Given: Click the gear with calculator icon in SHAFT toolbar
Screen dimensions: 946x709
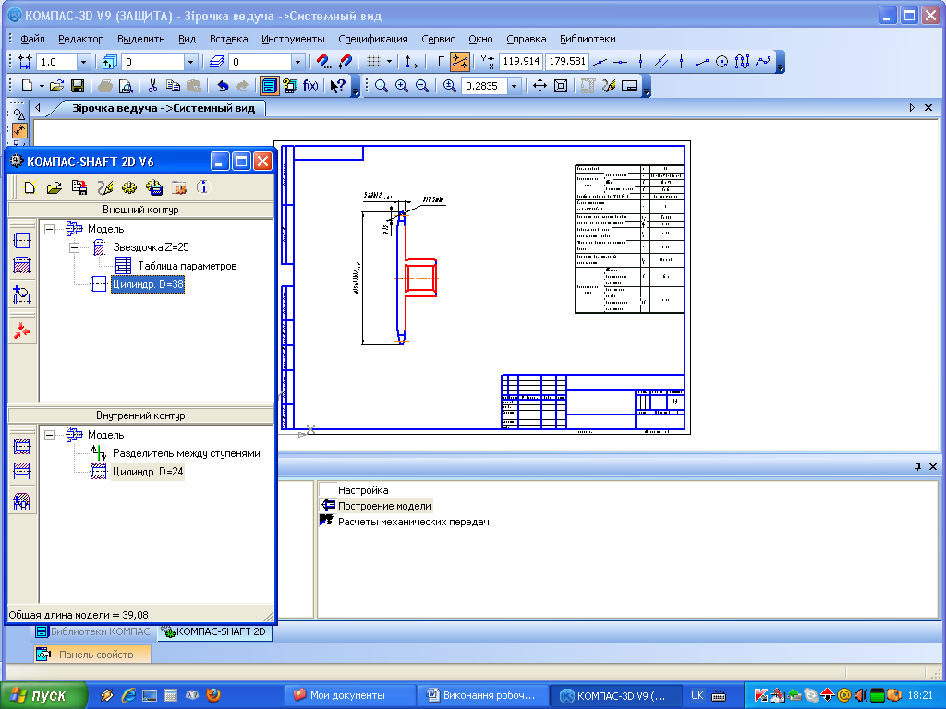Looking at the screenshot, I should pos(154,188).
